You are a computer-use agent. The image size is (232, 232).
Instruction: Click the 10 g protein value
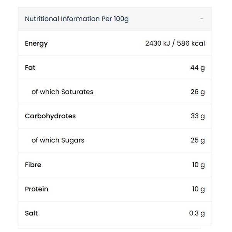(x=198, y=189)
